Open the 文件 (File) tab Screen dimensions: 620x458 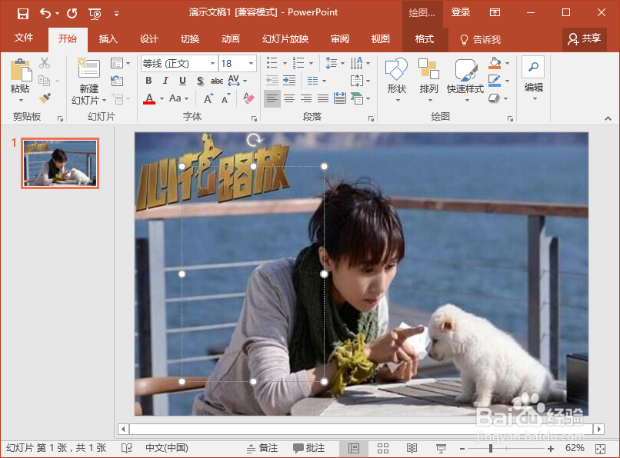(24, 38)
